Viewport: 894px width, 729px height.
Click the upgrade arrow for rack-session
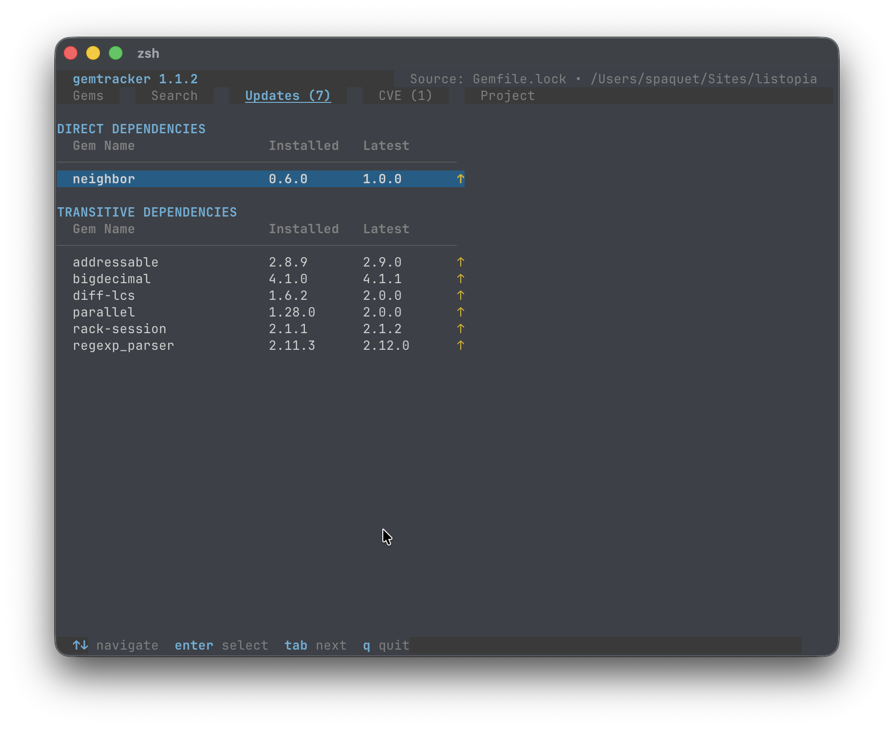(x=460, y=329)
